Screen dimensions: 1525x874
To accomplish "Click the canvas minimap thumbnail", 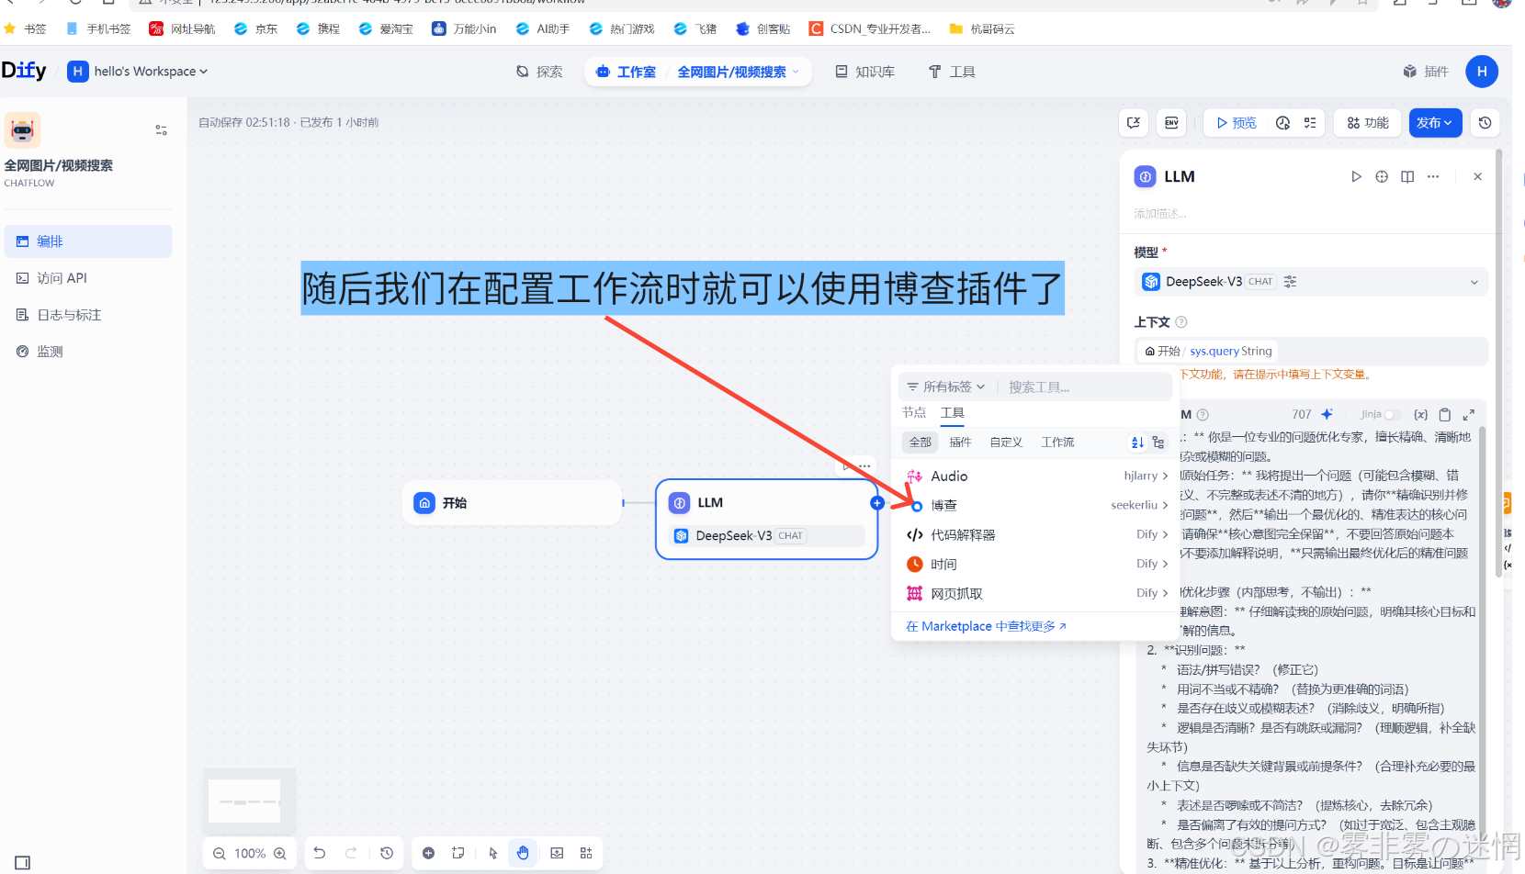I will coord(250,801).
